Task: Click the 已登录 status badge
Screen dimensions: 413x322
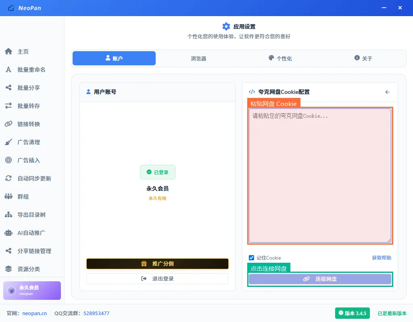Action: (158, 172)
